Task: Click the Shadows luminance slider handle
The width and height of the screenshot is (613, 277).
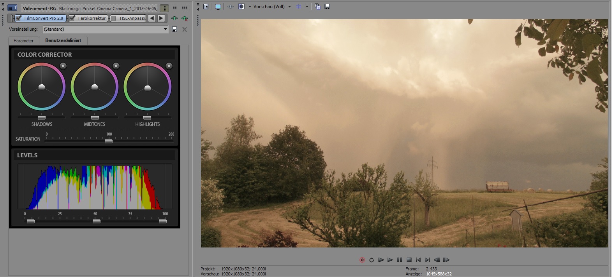Action: [42, 117]
